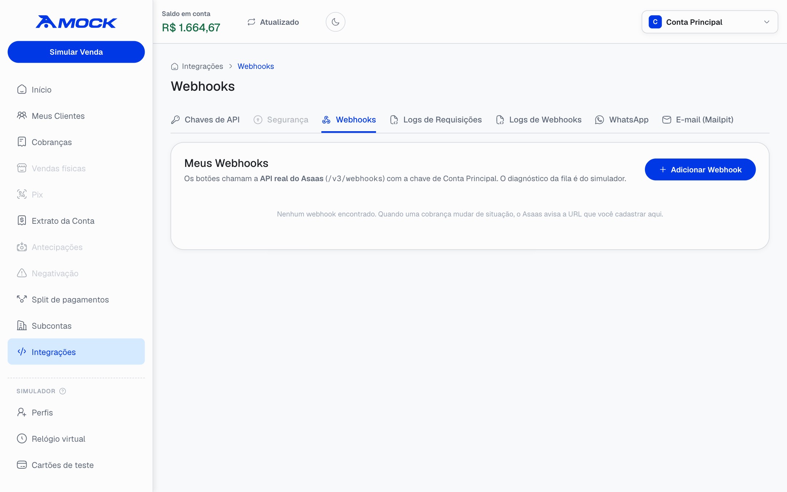787x492 pixels.
Task: Click the breadcrumb home icon
Action: [175, 66]
